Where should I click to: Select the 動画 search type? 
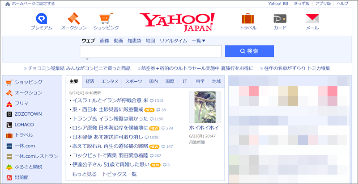(119, 41)
